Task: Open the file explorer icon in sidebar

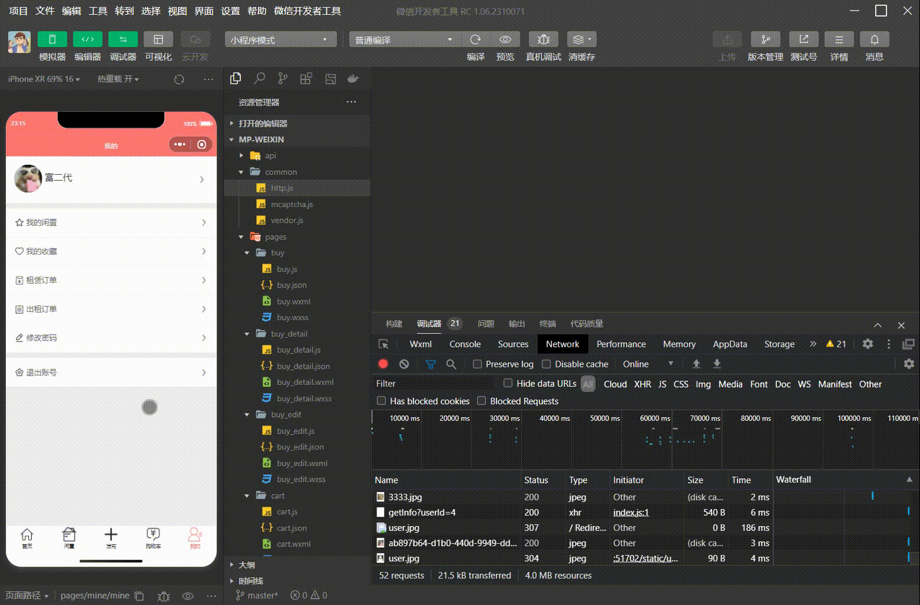Action: click(x=236, y=78)
